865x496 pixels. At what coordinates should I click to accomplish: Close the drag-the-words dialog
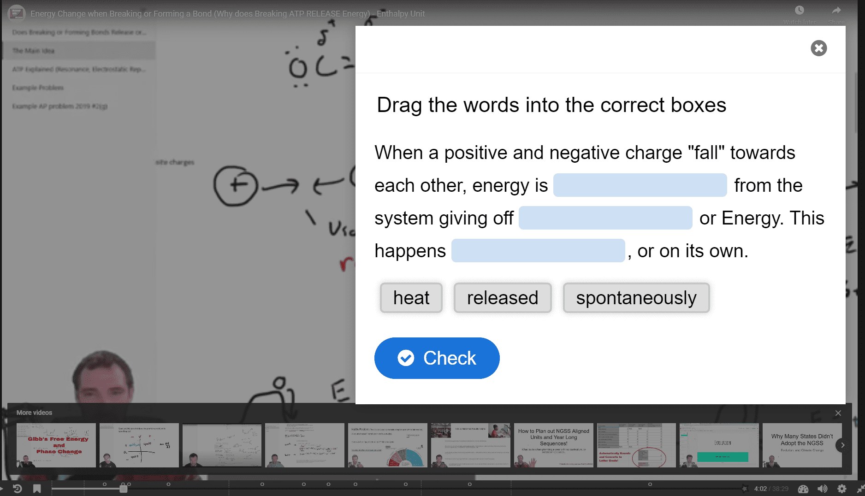[818, 48]
